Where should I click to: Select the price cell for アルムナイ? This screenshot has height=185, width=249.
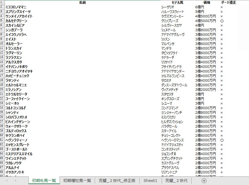[x=207, y=168]
